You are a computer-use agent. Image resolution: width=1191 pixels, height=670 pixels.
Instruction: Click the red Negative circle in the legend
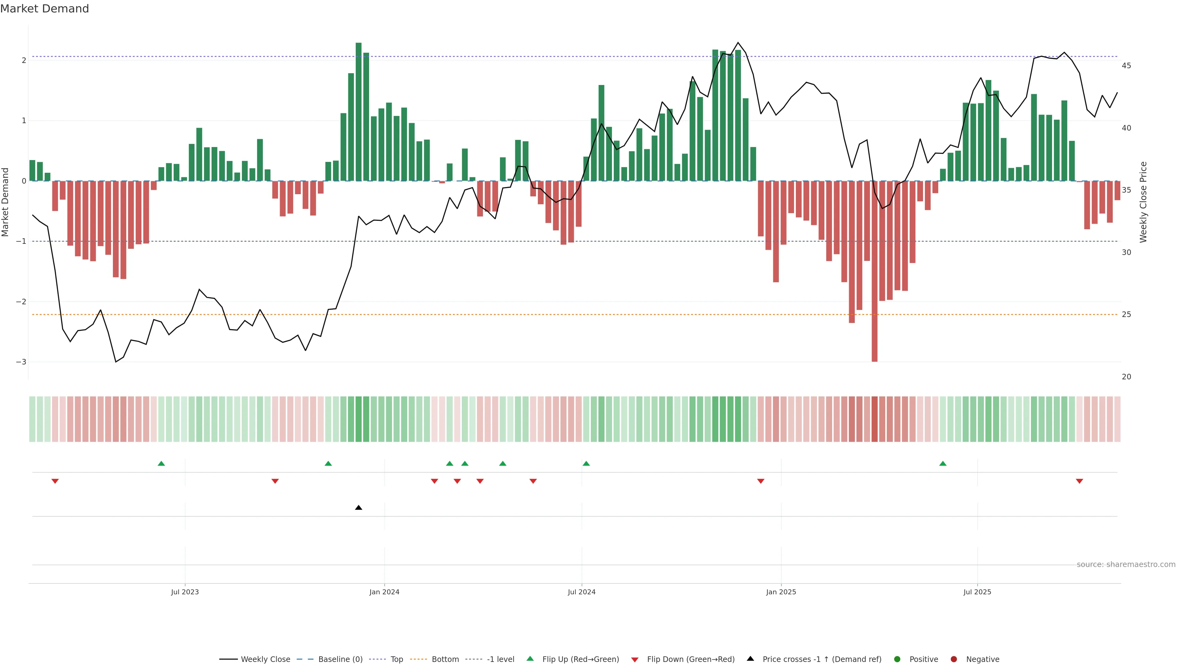[954, 659]
